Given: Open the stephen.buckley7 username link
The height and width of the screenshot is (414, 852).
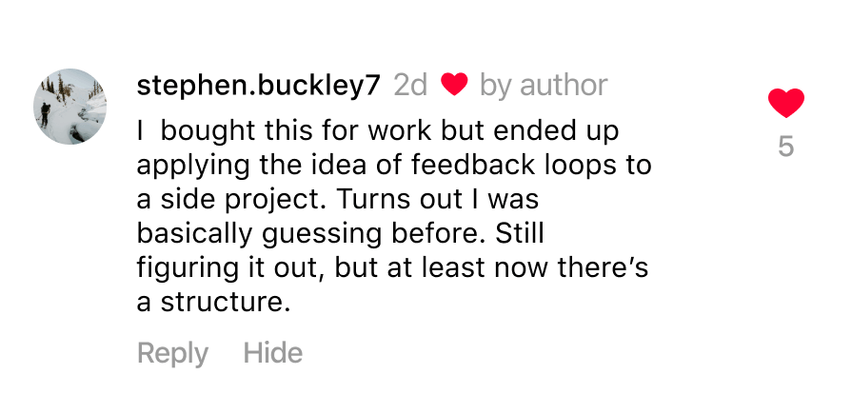Looking at the screenshot, I should [259, 85].
